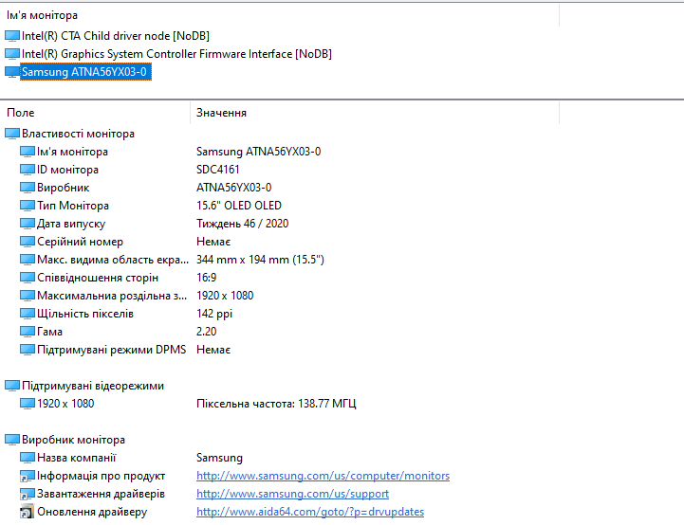Viewport: 684px width, 525px height.
Task: Click icon of the Ім'я монітора property row
Action: click(x=28, y=152)
